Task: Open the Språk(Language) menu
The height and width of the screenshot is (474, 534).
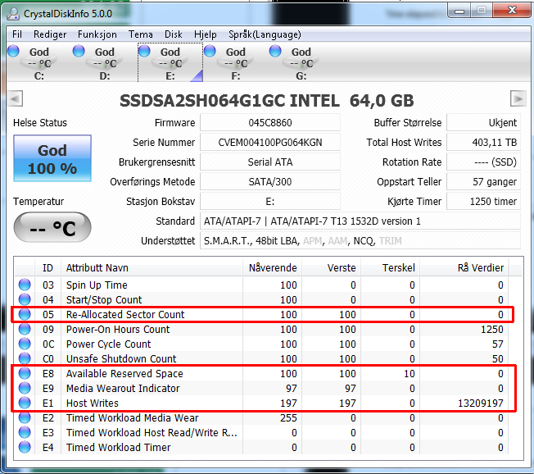Action: pos(265,34)
